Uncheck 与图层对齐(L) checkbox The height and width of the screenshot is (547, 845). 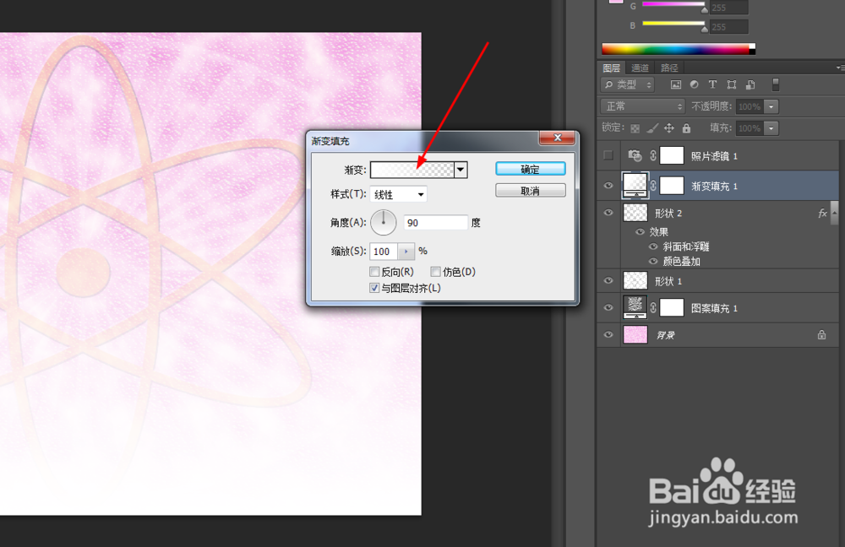pyautogui.click(x=374, y=288)
